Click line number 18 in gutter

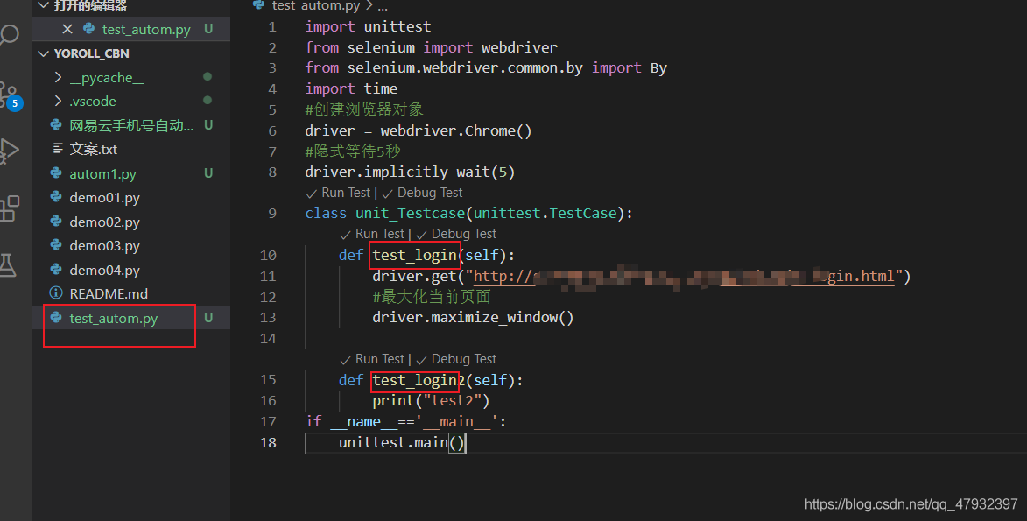point(268,443)
